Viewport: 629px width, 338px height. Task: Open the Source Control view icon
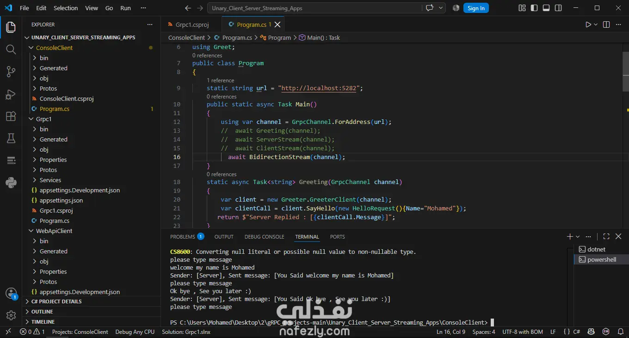[x=11, y=71]
